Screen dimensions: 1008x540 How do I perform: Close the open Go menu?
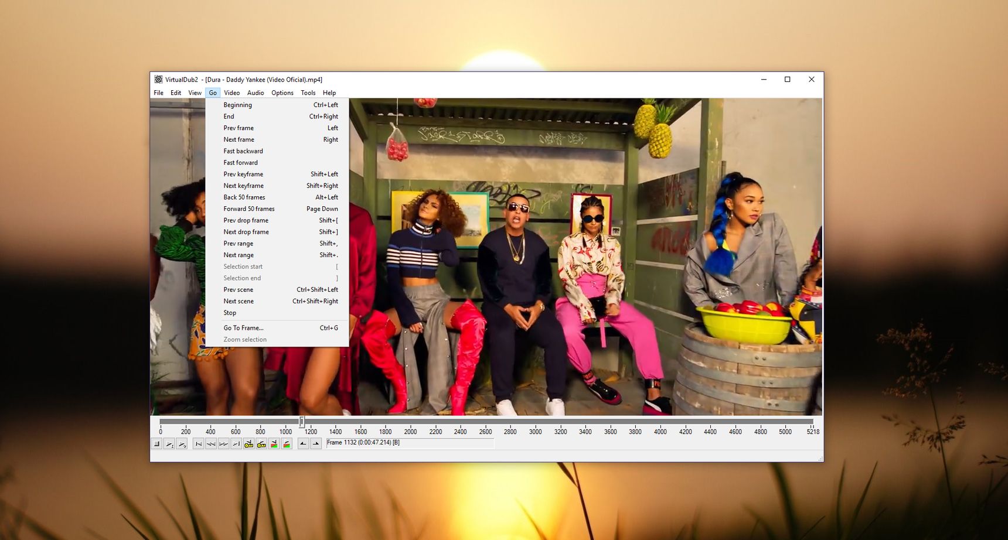click(213, 93)
